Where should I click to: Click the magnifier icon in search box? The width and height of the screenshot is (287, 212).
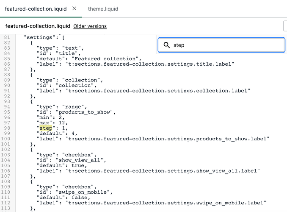coord(166,45)
